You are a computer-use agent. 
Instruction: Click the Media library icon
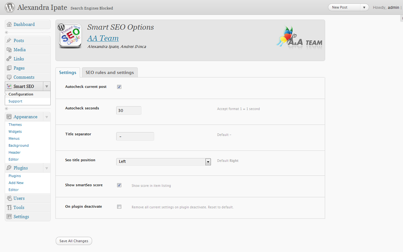(9, 50)
